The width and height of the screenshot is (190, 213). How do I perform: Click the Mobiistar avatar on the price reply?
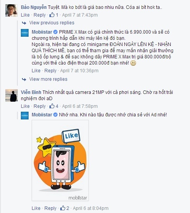tap(25, 33)
